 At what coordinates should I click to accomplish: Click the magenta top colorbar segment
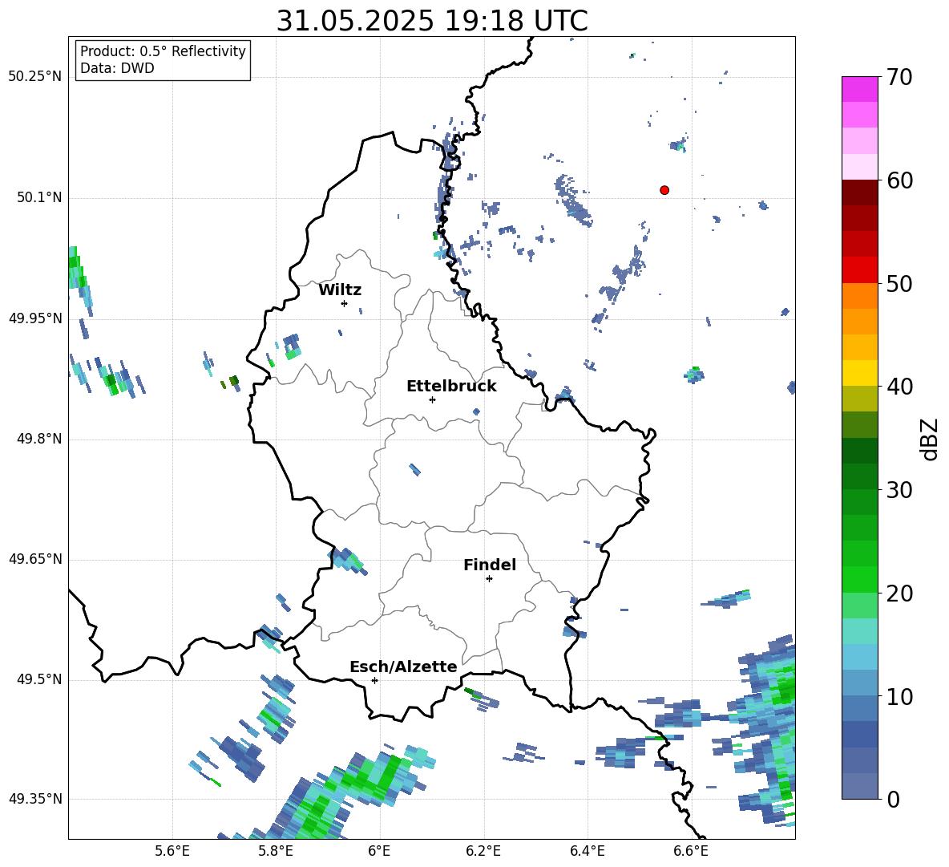click(859, 89)
